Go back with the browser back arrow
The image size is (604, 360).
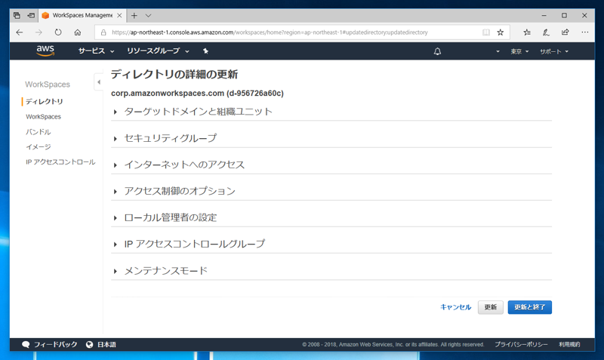[20, 32]
